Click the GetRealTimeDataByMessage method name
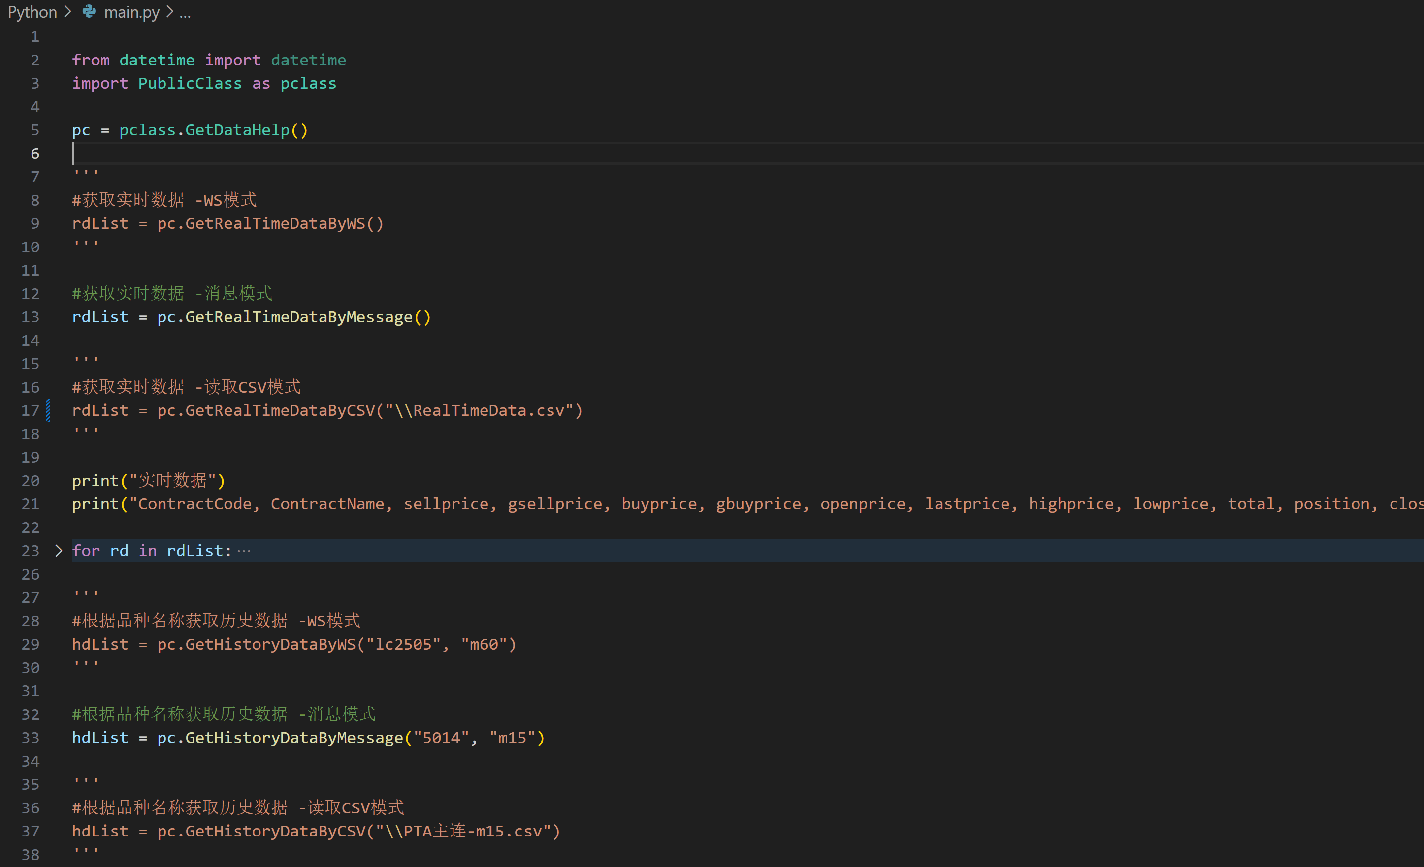1424x867 pixels. click(298, 317)
